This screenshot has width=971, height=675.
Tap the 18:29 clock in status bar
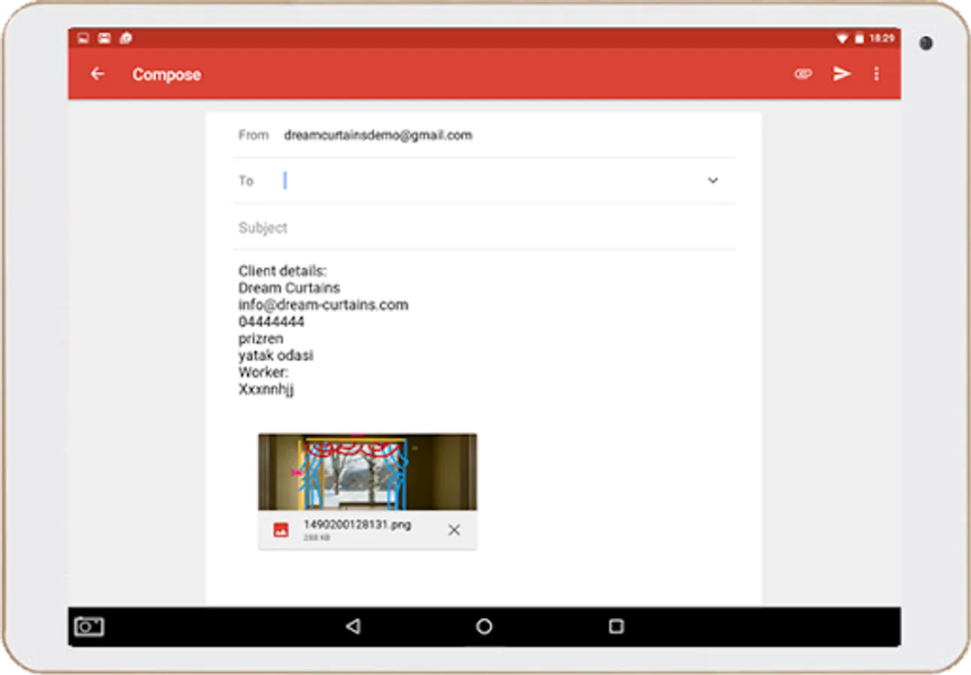(881, 38)
